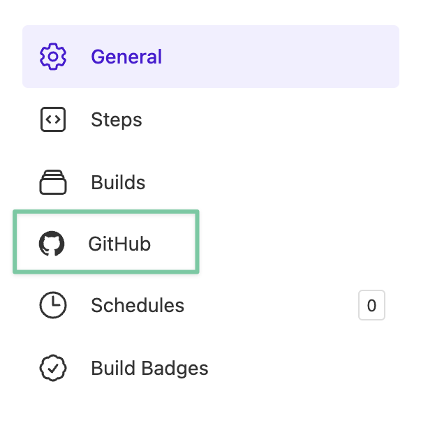This screenshot has width=421, height=421.
Task: Open the Build Badges text label
Action: 149,368
